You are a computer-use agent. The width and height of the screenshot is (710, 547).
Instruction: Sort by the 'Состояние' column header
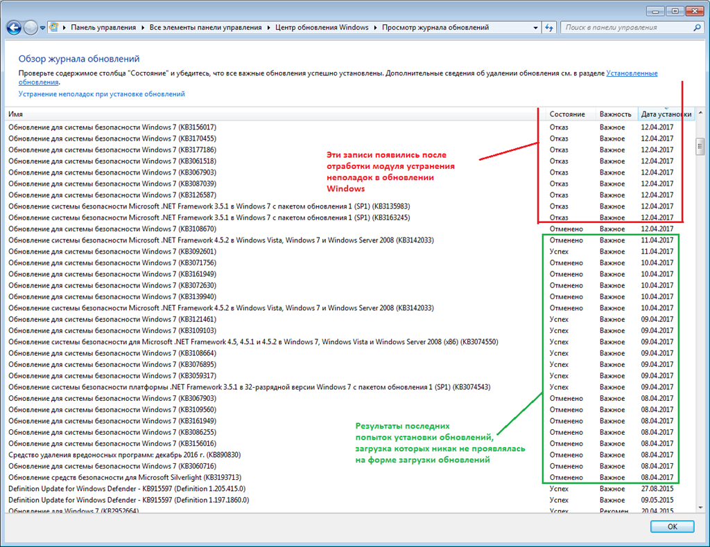pyautogui.click(x=570, y=114)
